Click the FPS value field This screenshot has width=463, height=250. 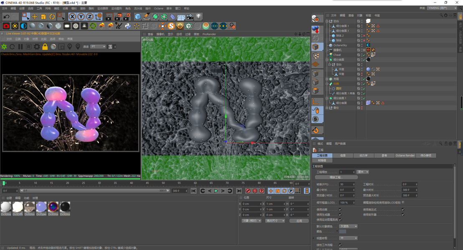coord(347,184)
